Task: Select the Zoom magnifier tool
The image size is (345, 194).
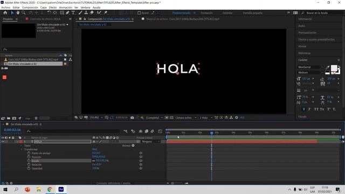Action: click(23, 13)
